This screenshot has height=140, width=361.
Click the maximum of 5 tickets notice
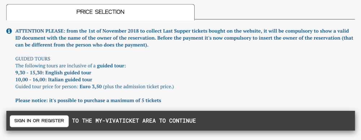[88, 100]
